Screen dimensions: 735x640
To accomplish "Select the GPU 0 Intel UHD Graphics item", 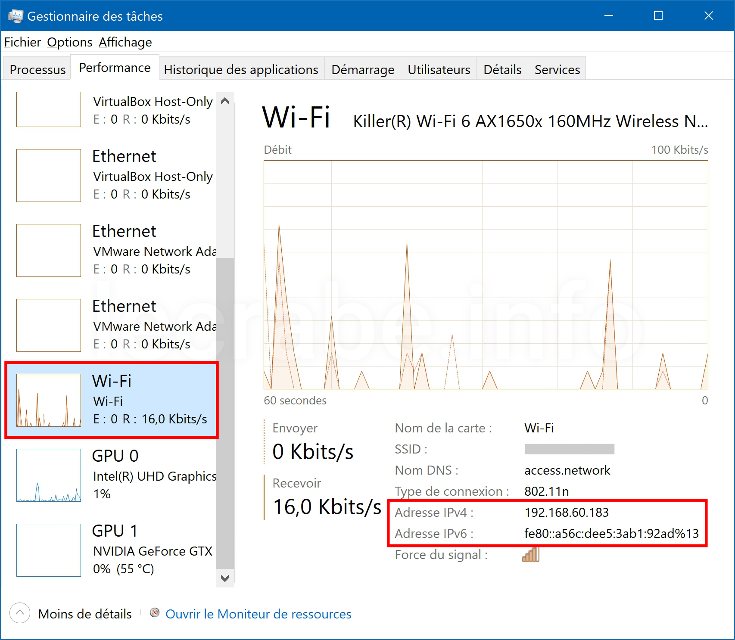I will [x=112, y=475].
